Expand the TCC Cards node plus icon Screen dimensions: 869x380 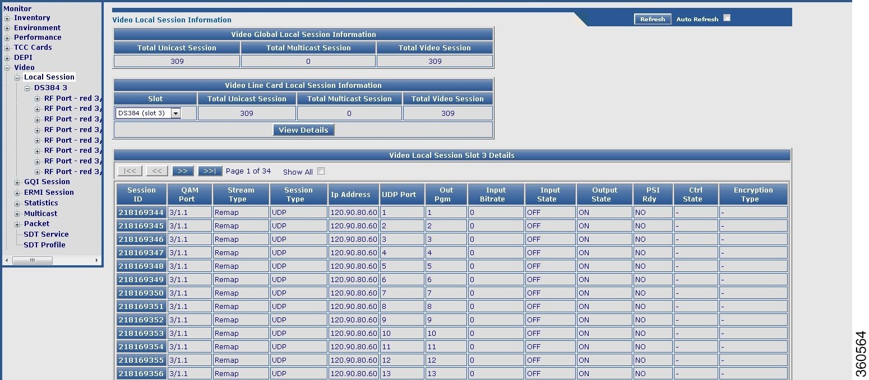tap(7, 48)
